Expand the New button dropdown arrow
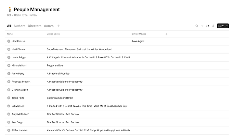Screen dimensions: 236x135 tap(227, 26)
